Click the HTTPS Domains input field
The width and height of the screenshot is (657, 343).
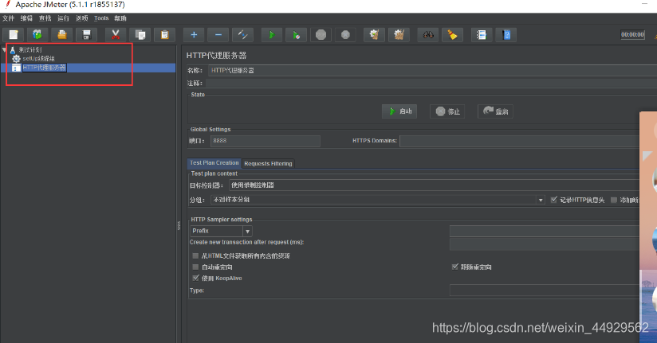(520, 141)
